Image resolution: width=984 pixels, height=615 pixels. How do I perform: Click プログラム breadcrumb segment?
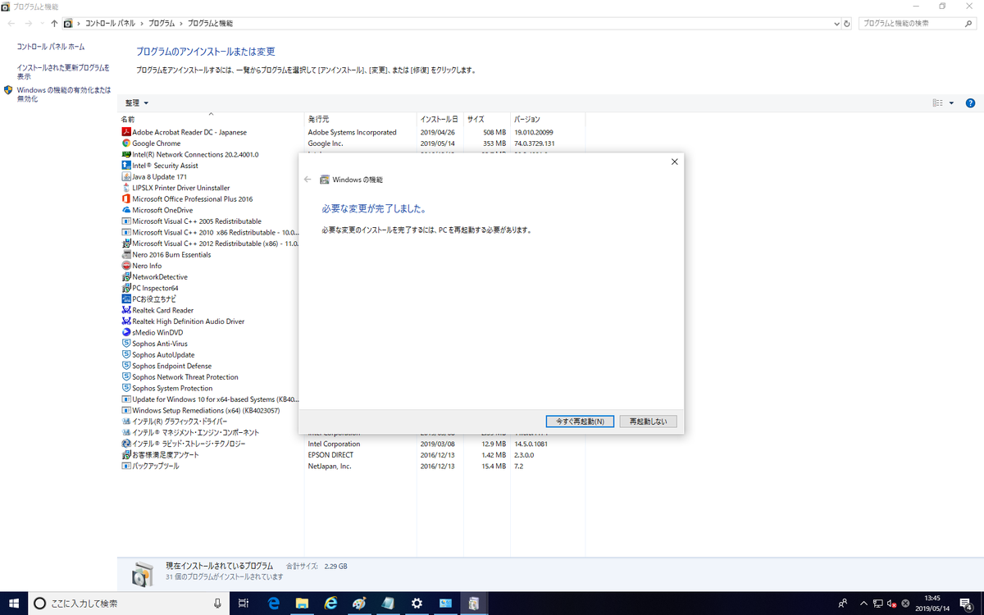click(162, 24)
